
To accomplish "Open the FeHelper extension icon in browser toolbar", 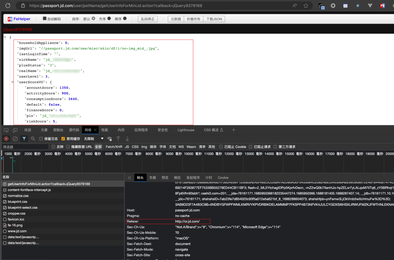I will (382, 5).
